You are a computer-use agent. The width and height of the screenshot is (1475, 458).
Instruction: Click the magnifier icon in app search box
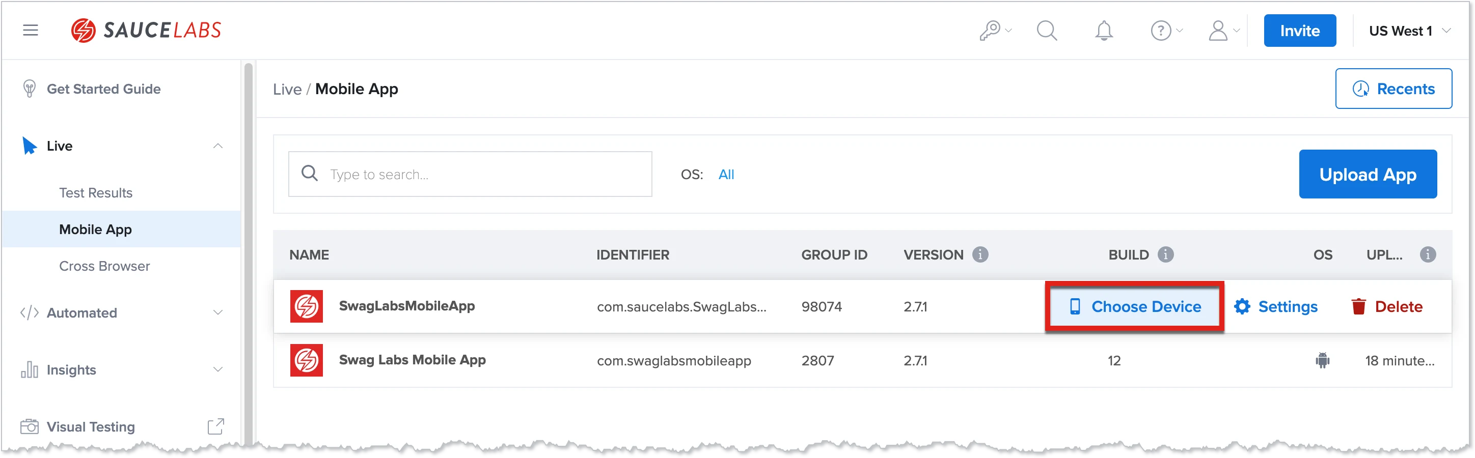click(x=309, y=173)
